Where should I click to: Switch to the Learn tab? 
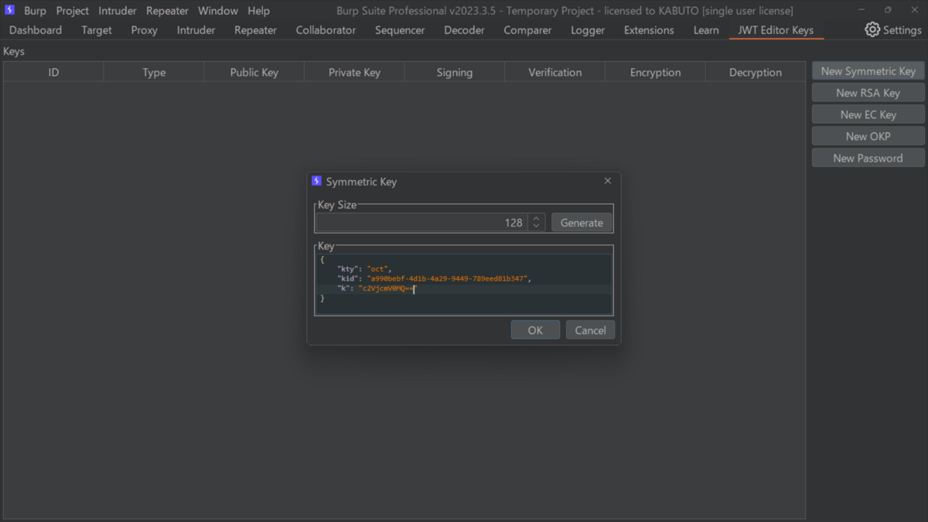click(705, 30)
